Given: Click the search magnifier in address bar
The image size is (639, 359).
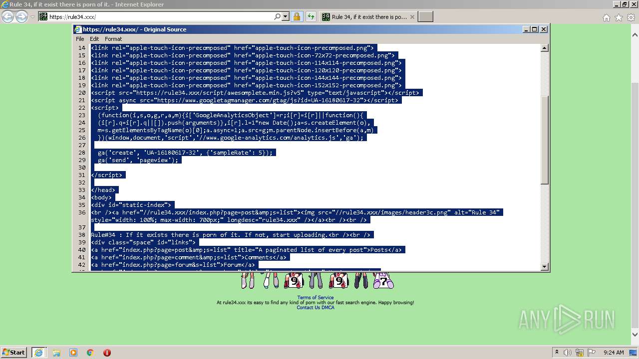Looking at the screenshot, I should click(x=278, y=17).
